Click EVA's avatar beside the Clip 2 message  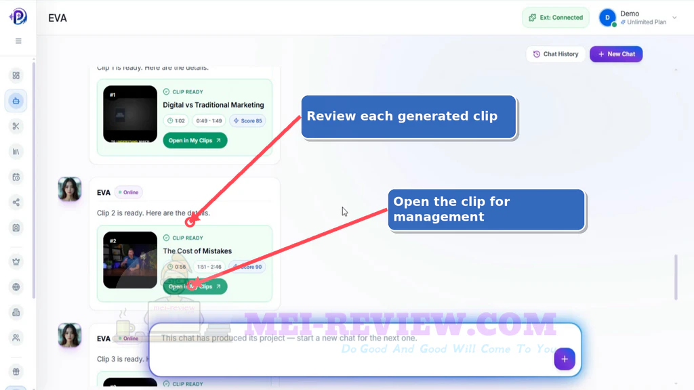70,190
